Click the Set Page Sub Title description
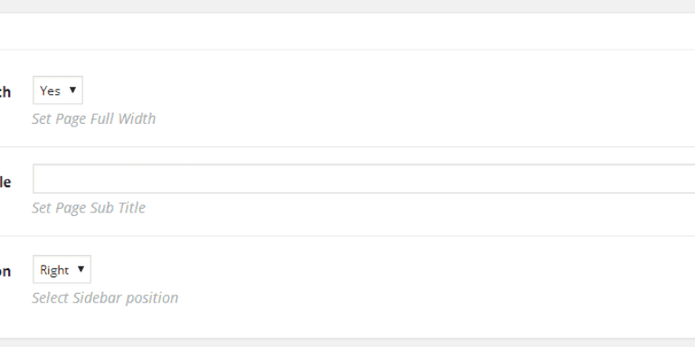Image resolution: width=695 pixels, height=347 pixels. pyautogui.click(x=89, y=208)
